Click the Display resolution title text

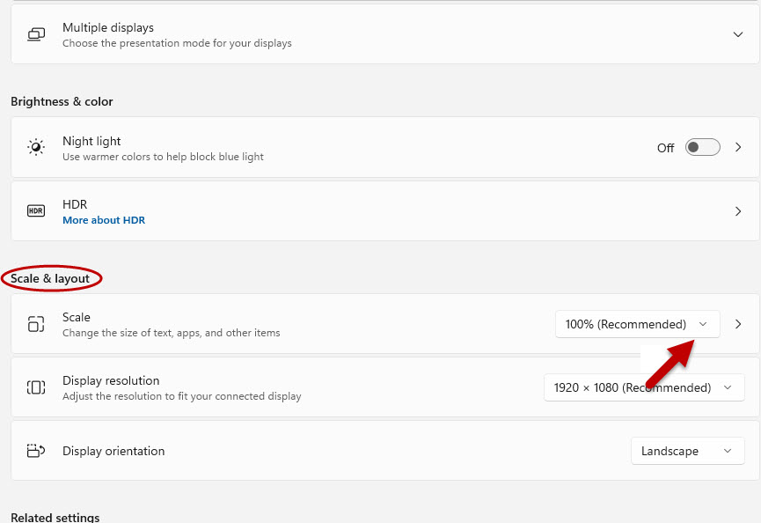coord(111,380)
